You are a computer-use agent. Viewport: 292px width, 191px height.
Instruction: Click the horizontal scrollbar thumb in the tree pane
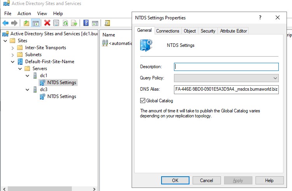coord(40,189)
